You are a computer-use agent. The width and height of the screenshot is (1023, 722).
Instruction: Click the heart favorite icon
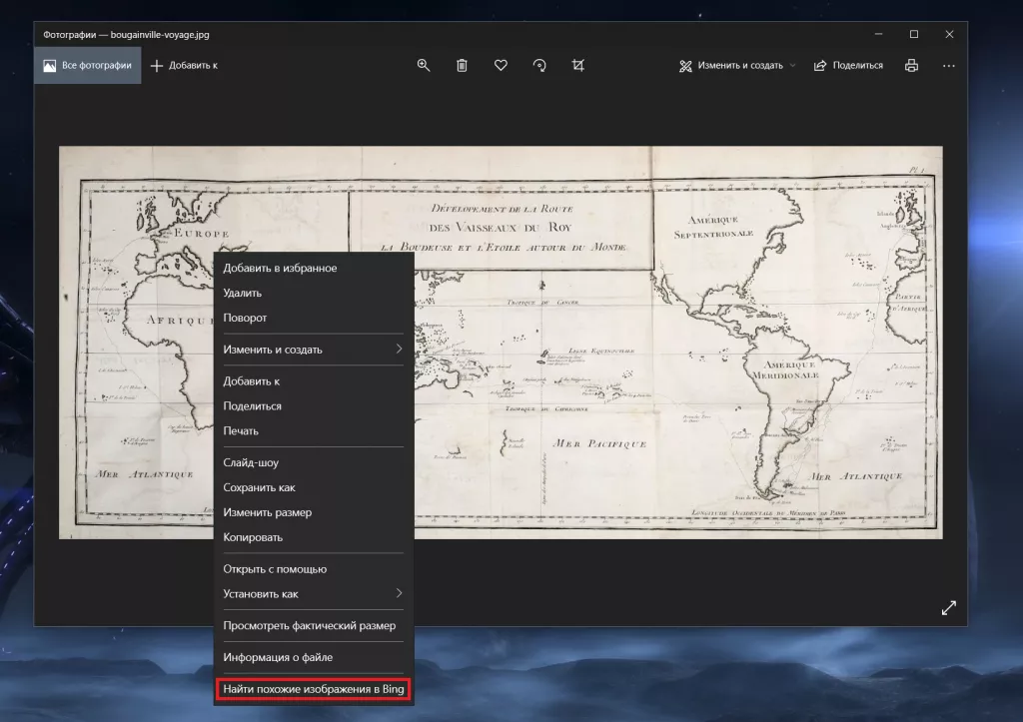coord(501,65)
